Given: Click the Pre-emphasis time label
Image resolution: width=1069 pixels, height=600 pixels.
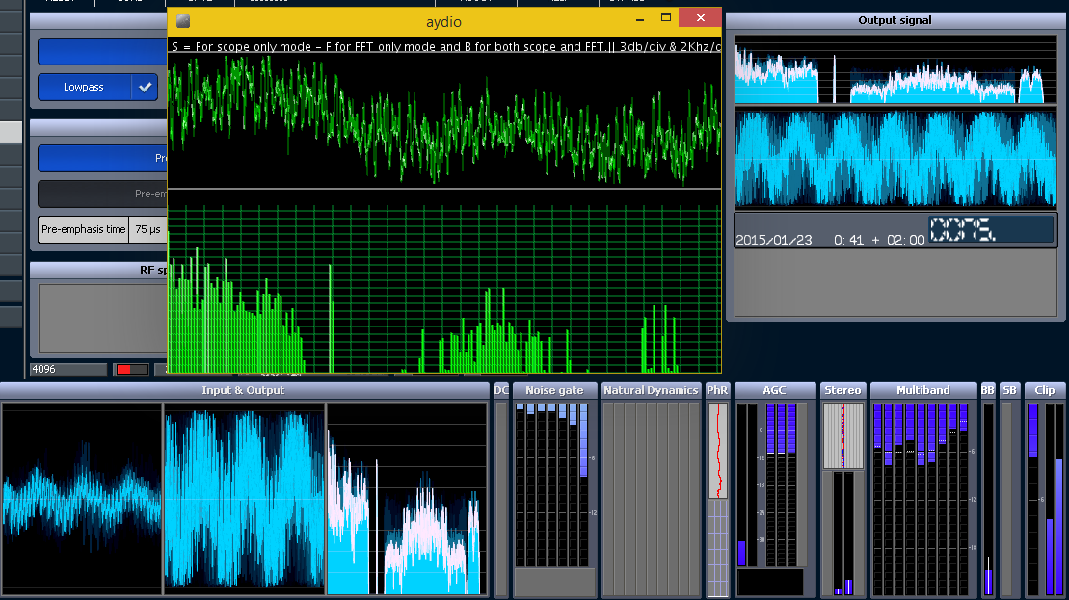Looking at the screenshot, I should [x=83, y=229].
